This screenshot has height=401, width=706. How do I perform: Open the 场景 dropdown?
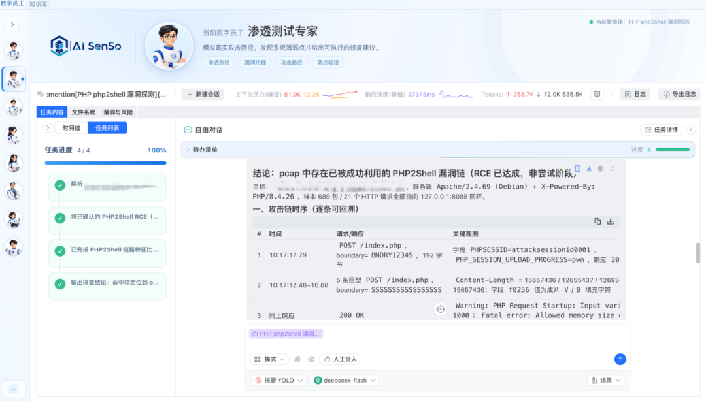(605, 380)
